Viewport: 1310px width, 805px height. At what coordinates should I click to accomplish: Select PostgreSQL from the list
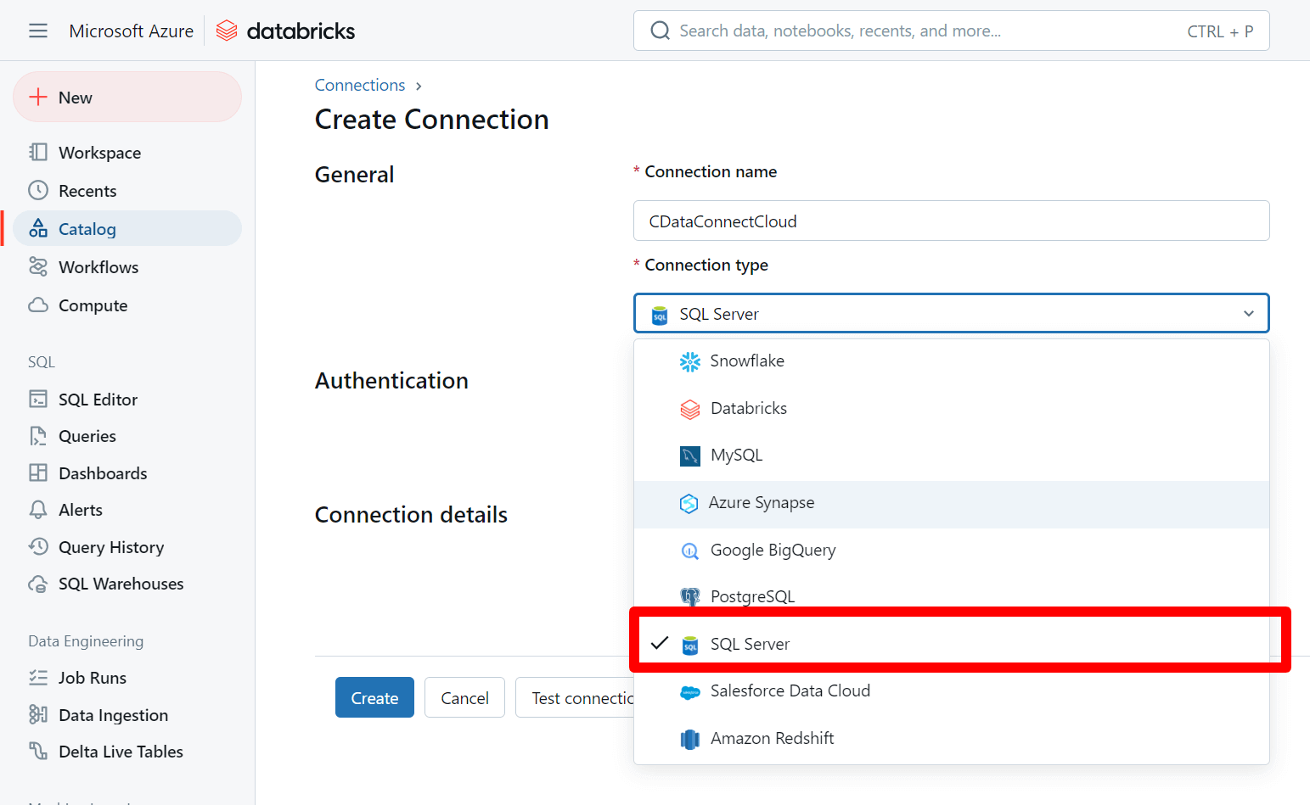click(951, 596)
